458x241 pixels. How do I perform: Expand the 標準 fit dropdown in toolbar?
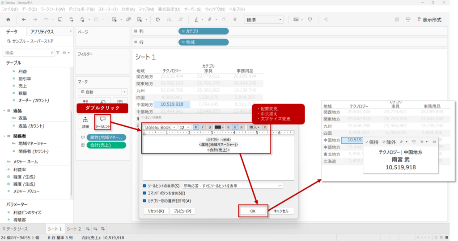[x=263, y=20]
